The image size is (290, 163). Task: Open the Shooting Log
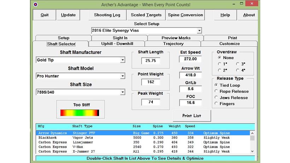pyautogui.click(x=107, y=15)
